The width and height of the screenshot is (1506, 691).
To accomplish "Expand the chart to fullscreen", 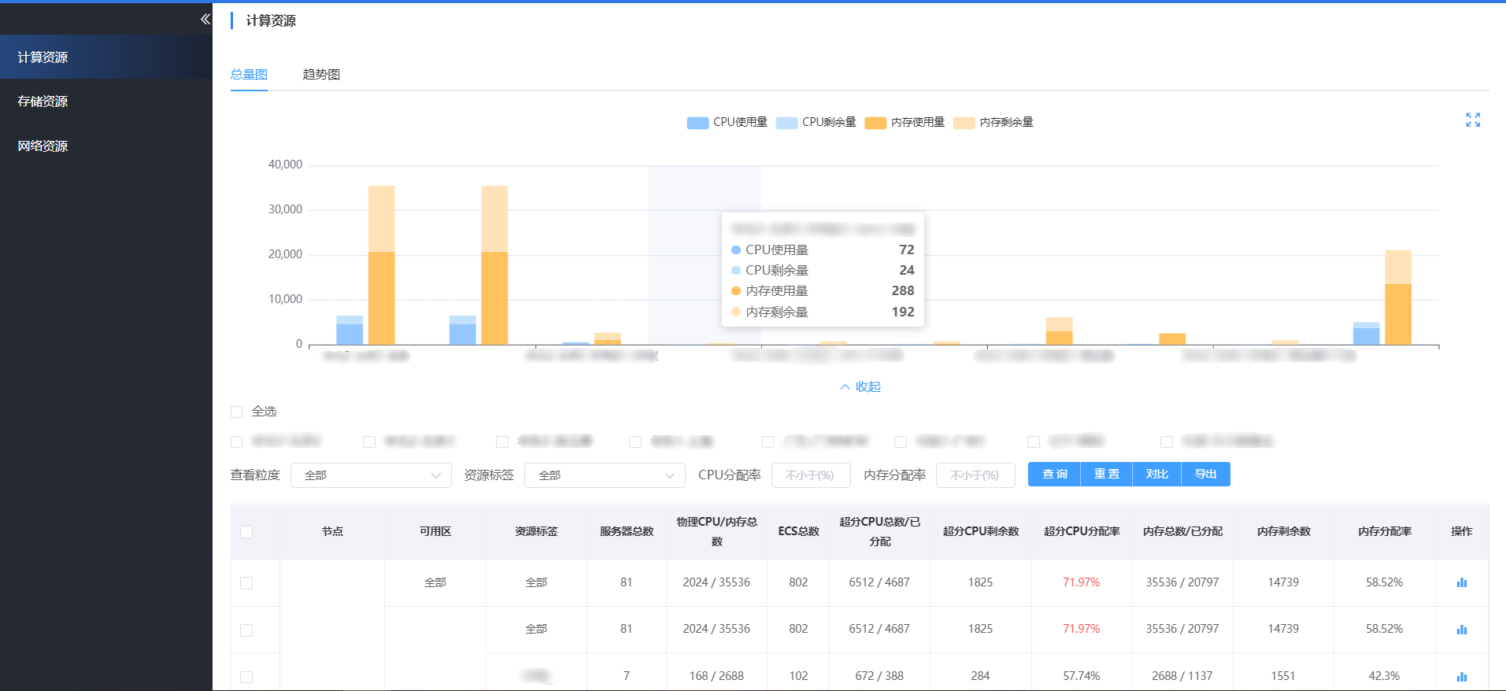I will (x=1472, y=120).
